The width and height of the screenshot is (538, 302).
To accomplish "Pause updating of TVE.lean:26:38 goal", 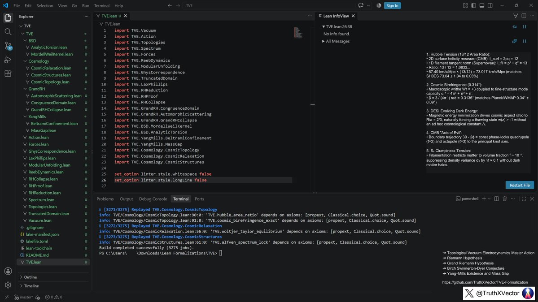I will pyautogui.click(x=525, y=27).
